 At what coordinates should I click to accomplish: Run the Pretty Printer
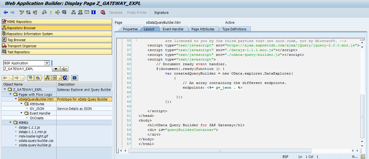click(x=137, y=12)
